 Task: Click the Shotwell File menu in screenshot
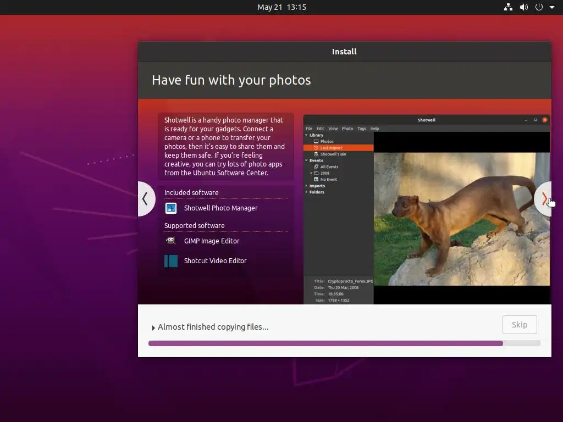point(309,129)
